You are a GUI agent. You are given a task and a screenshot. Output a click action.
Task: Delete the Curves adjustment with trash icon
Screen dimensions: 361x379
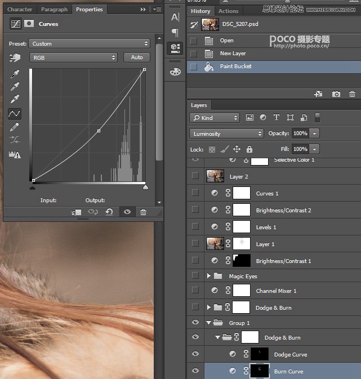click(x=143, y=212)
